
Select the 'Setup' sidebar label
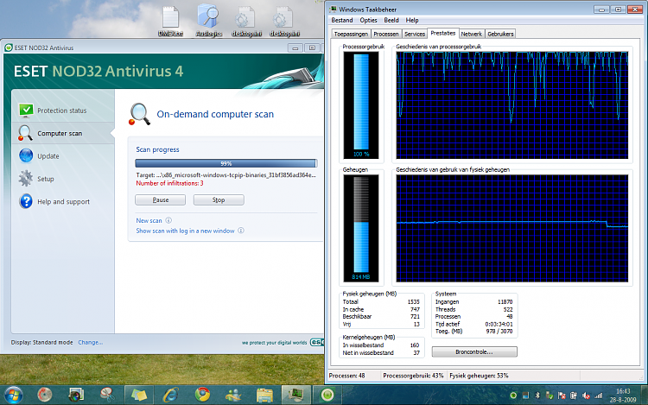(x=46, y=179)
